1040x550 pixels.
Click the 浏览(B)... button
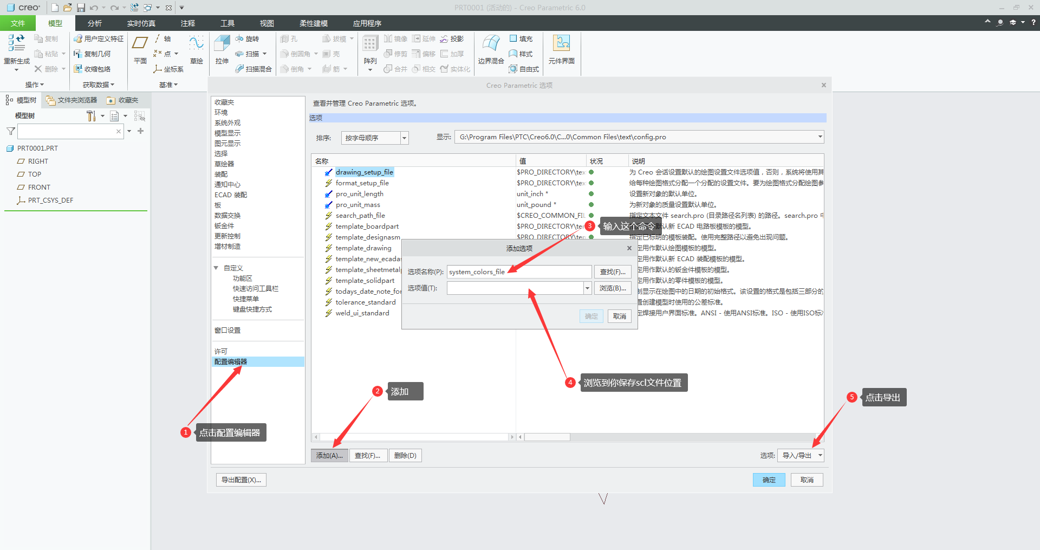coord(613,288)
